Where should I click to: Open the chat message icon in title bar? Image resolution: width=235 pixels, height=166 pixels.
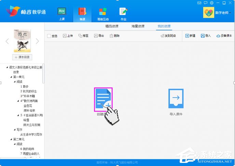click(x=206, y=3)
